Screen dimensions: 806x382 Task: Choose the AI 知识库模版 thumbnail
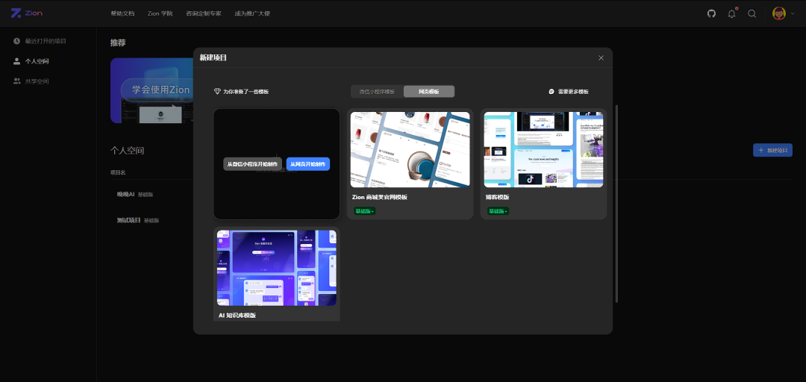point(277,268)
